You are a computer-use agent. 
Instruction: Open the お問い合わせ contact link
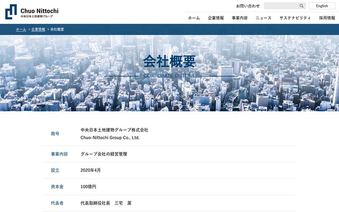(x=248, y=6)
